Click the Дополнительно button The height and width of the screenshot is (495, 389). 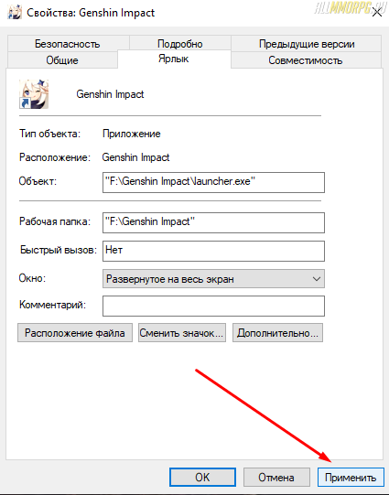pyautogui.click(x=277, y=333)
